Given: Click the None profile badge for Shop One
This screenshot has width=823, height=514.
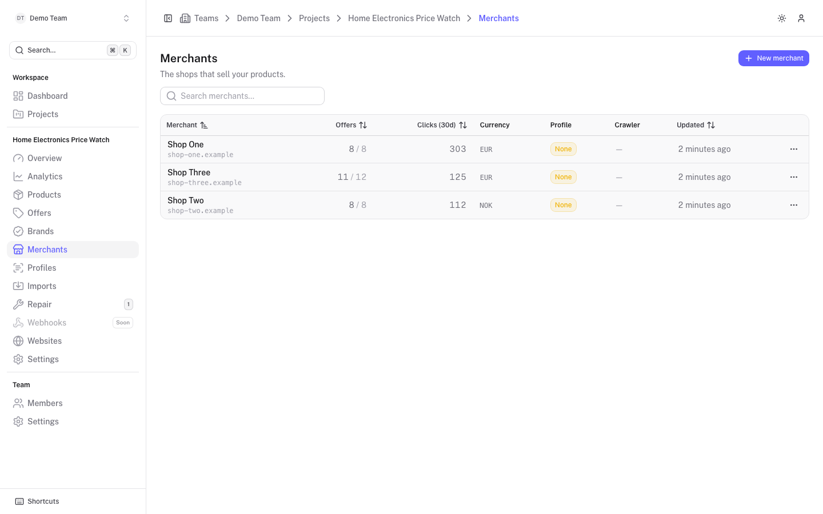Looking at the screenshot, I should click(x=564, y=149).
